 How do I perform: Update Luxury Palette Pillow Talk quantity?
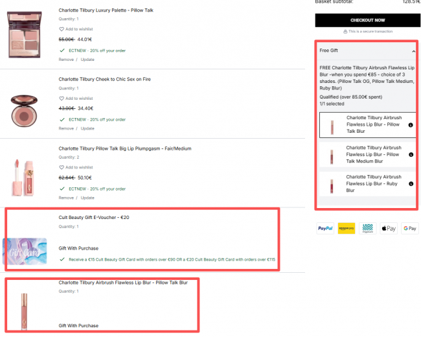pyautogui.click(x=87, y=60)
